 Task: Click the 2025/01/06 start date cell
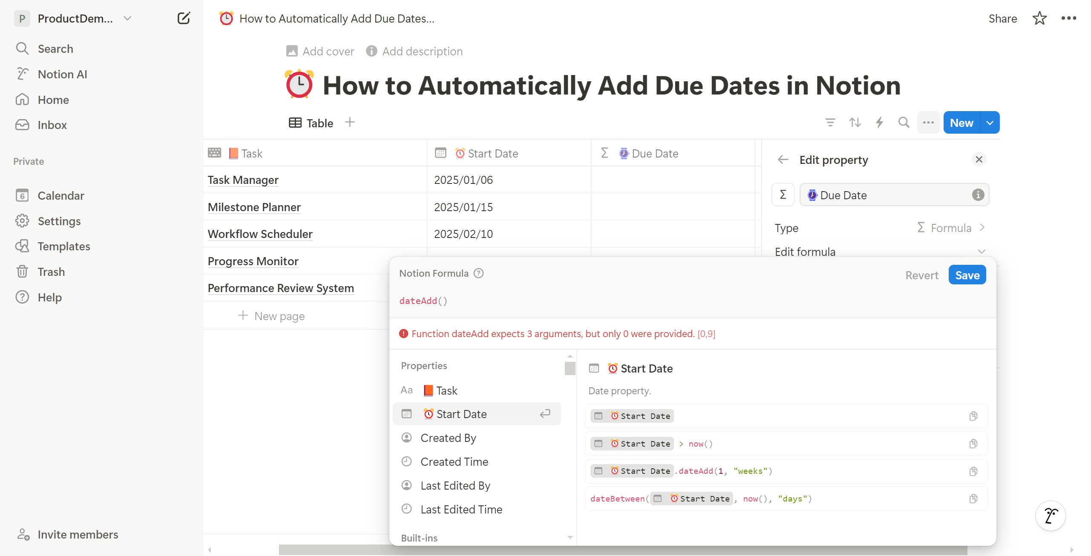pyautogui.click(x=509, y=180)
